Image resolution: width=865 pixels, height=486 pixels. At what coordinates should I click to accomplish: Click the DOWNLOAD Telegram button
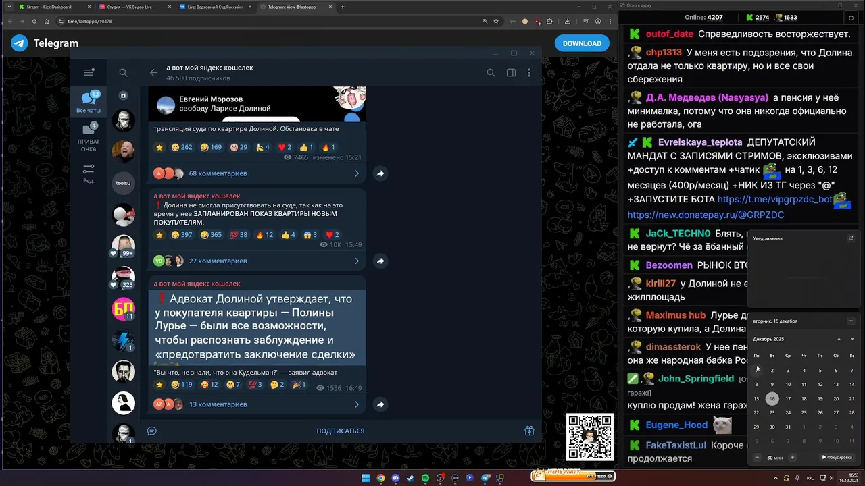582,43
